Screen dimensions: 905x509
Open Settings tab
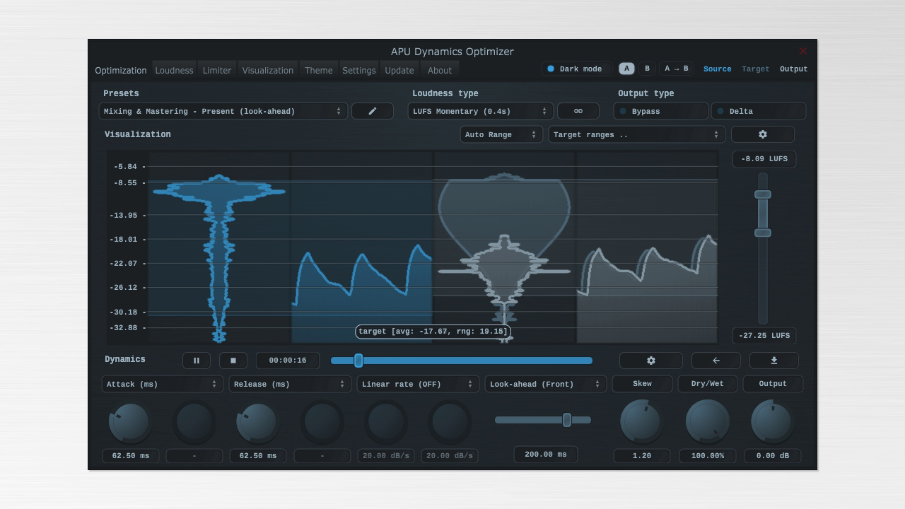pyautogui.click(x=359, y=70)
